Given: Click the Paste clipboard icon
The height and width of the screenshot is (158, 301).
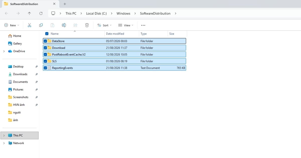Looking at the screenshot, I should coord(52,25).
